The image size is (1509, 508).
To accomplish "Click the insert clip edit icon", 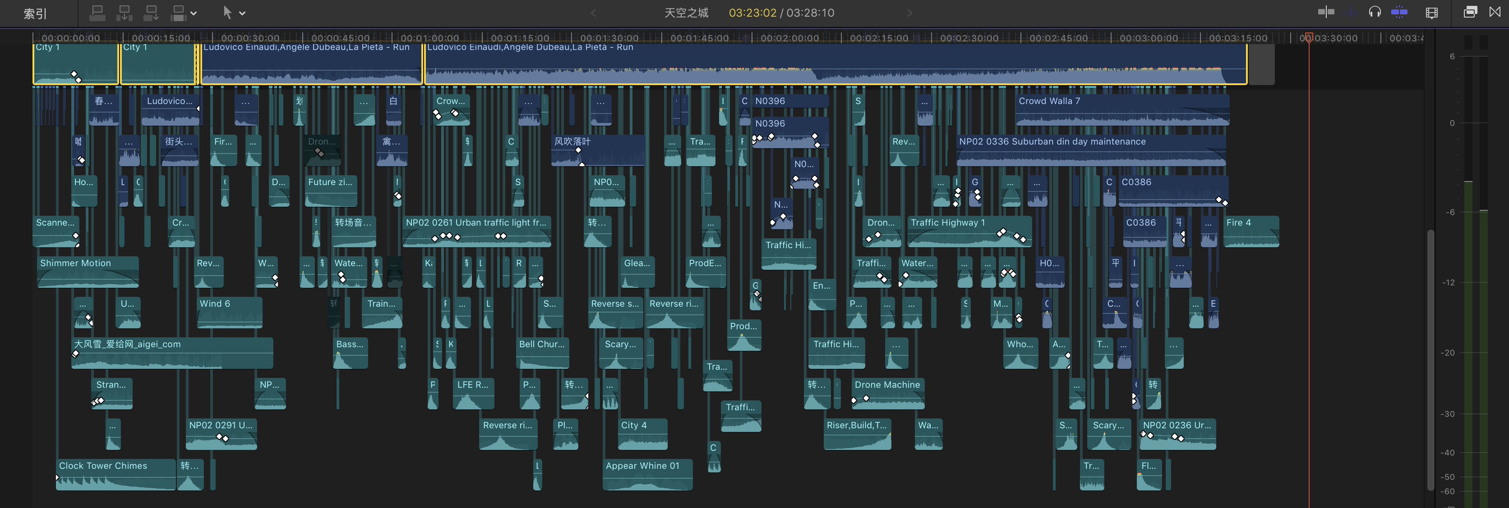I will (x=124, y=13).
